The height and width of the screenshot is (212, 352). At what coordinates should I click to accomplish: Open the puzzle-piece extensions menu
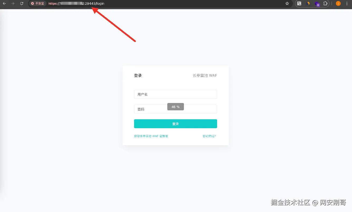pyautogui.click(x=325, y=4)
